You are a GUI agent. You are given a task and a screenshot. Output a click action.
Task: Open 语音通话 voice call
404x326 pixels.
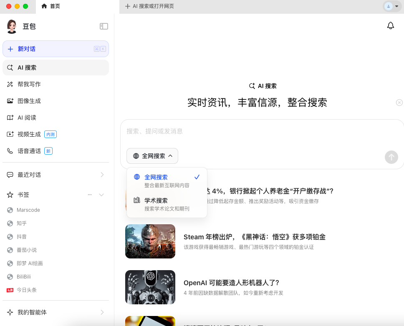56,151
